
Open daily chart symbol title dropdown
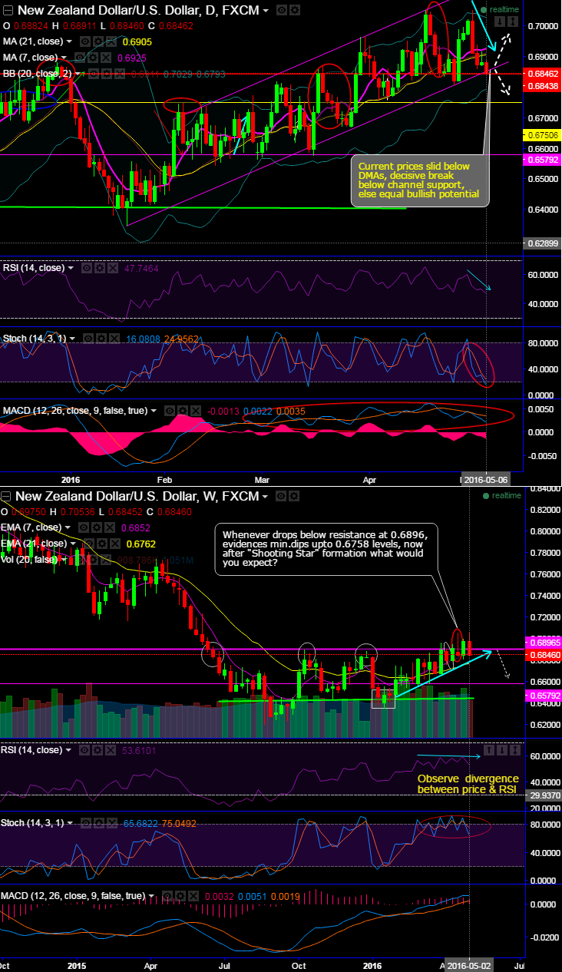[x=265, y=12]
